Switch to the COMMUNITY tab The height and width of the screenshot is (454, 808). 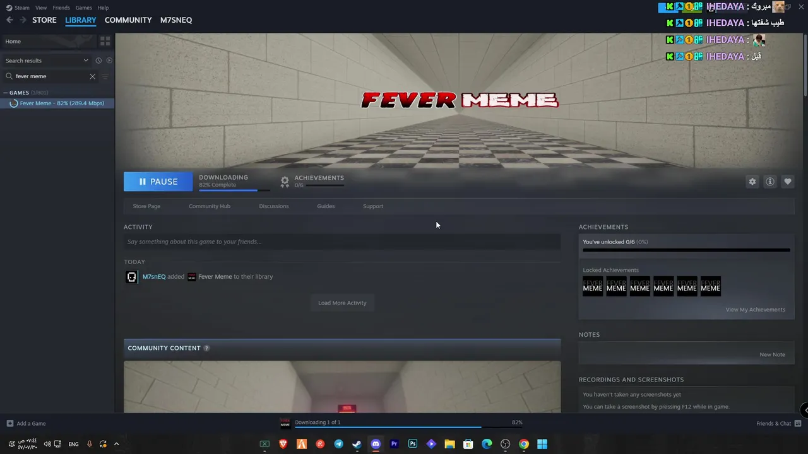[128, 20]
